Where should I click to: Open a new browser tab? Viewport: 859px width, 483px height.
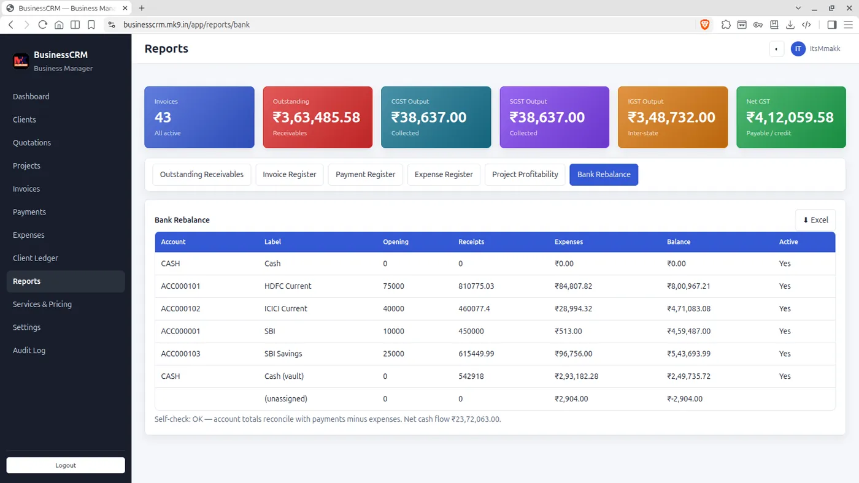click(x=142, y=8)
